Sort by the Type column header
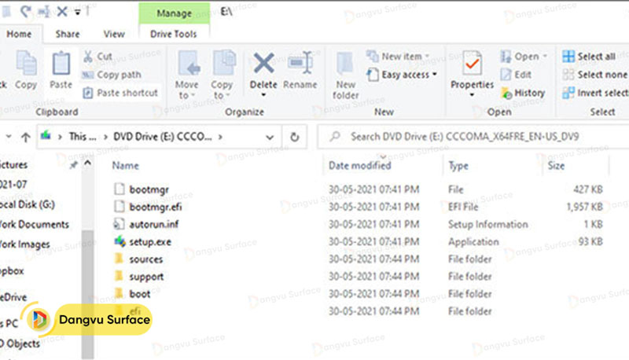The image size is (629, 360). pyautogui.click(x=458, y=166)
